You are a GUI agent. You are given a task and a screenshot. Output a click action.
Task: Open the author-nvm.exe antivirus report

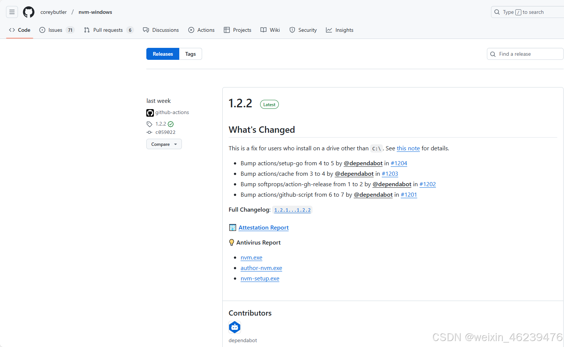tap(261, 268)
